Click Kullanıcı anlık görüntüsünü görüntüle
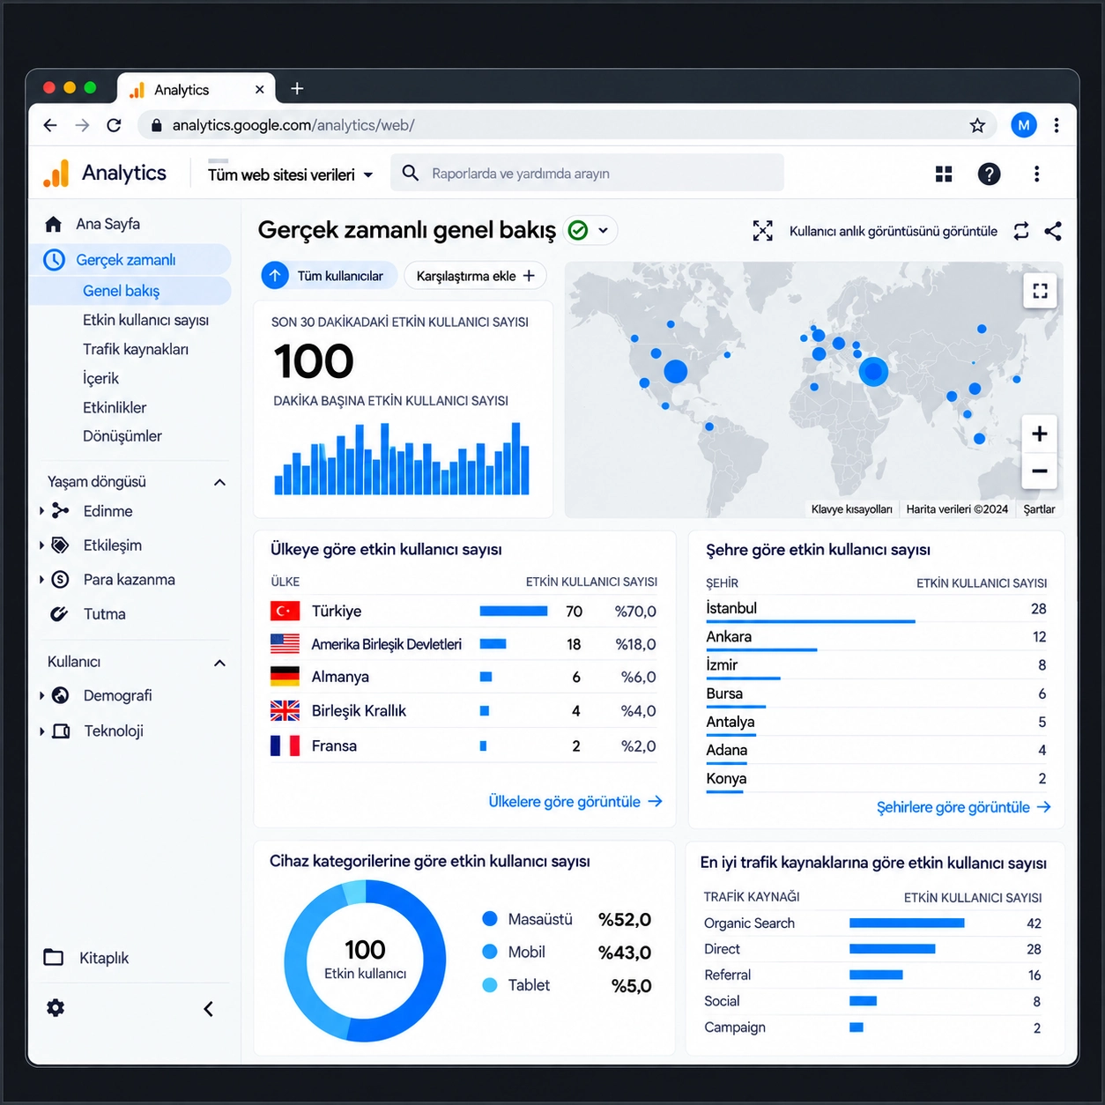1105x1105 pixels. coord(894,231)
